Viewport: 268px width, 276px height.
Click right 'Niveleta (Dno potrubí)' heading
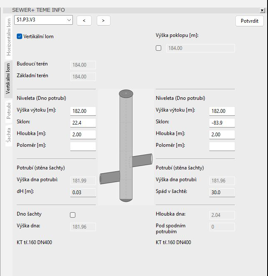(x=180, y=98)
